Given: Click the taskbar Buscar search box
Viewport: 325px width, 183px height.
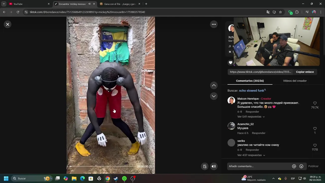Looking at the screenshot, I should (32, 178).
